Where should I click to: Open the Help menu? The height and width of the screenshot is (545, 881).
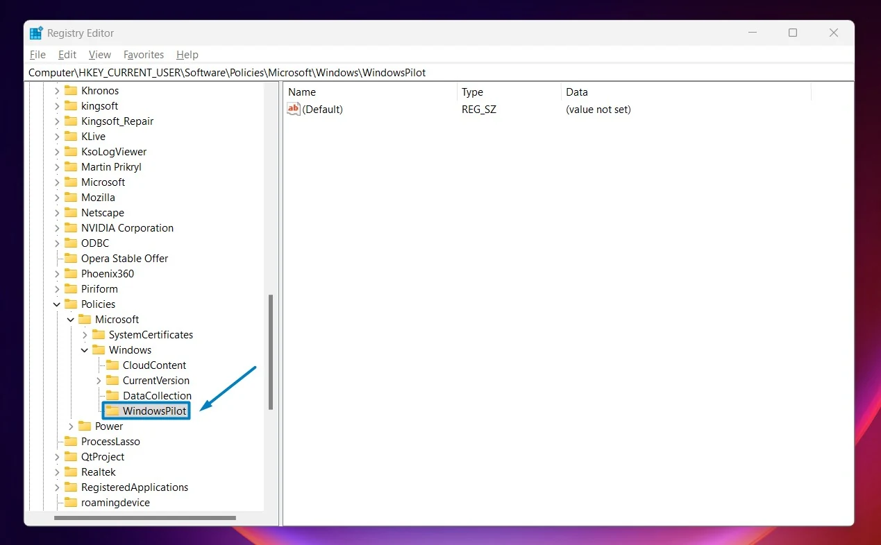click(x=187, y=55)
